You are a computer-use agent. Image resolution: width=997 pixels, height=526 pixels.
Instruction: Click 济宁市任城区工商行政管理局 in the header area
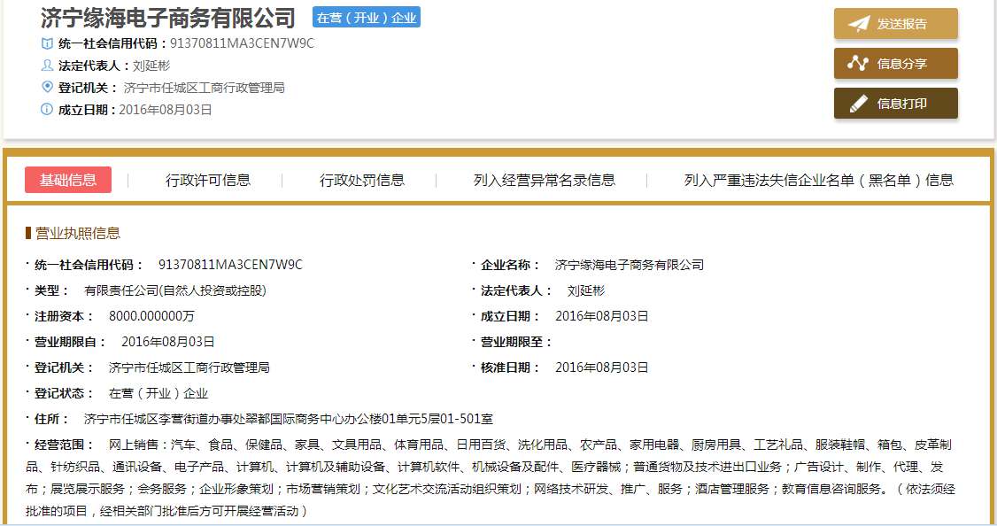(205, 88)
